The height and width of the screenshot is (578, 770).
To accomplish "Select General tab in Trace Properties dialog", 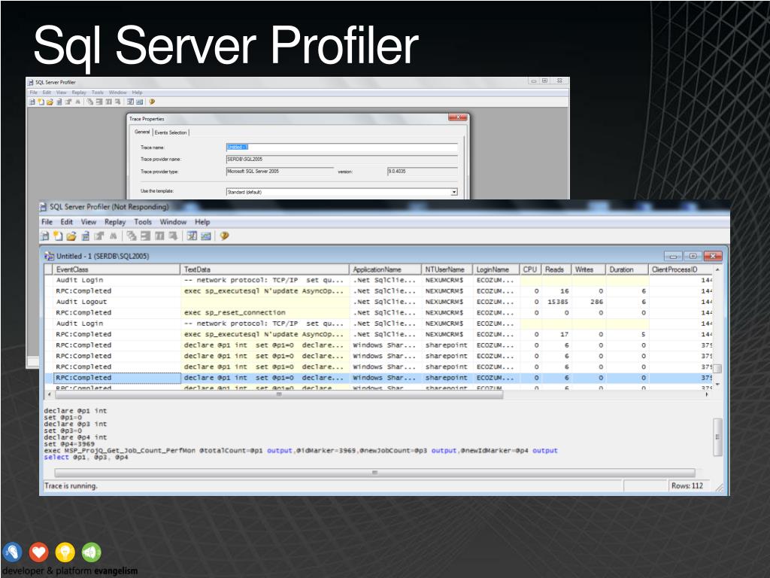I will click(x=142, y=132).
